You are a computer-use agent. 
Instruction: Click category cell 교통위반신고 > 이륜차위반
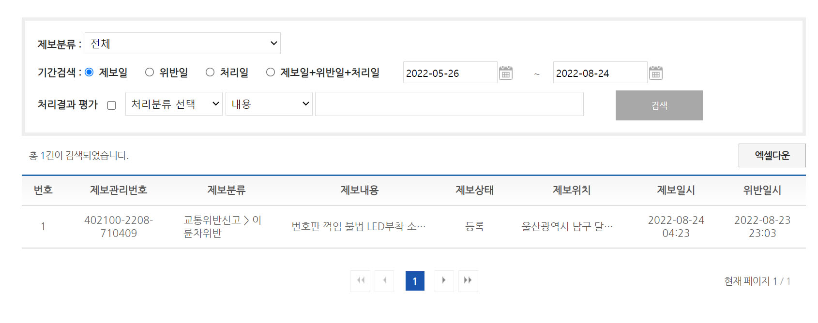223,226
